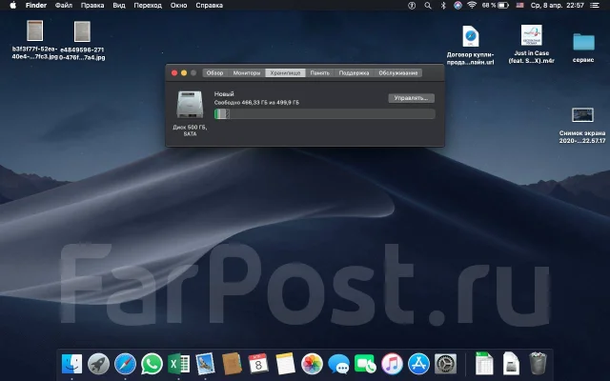This screenshot has height=381, width=610.
Task: Click the accessibility icon in menu bar
Action: tap(412, 6)
